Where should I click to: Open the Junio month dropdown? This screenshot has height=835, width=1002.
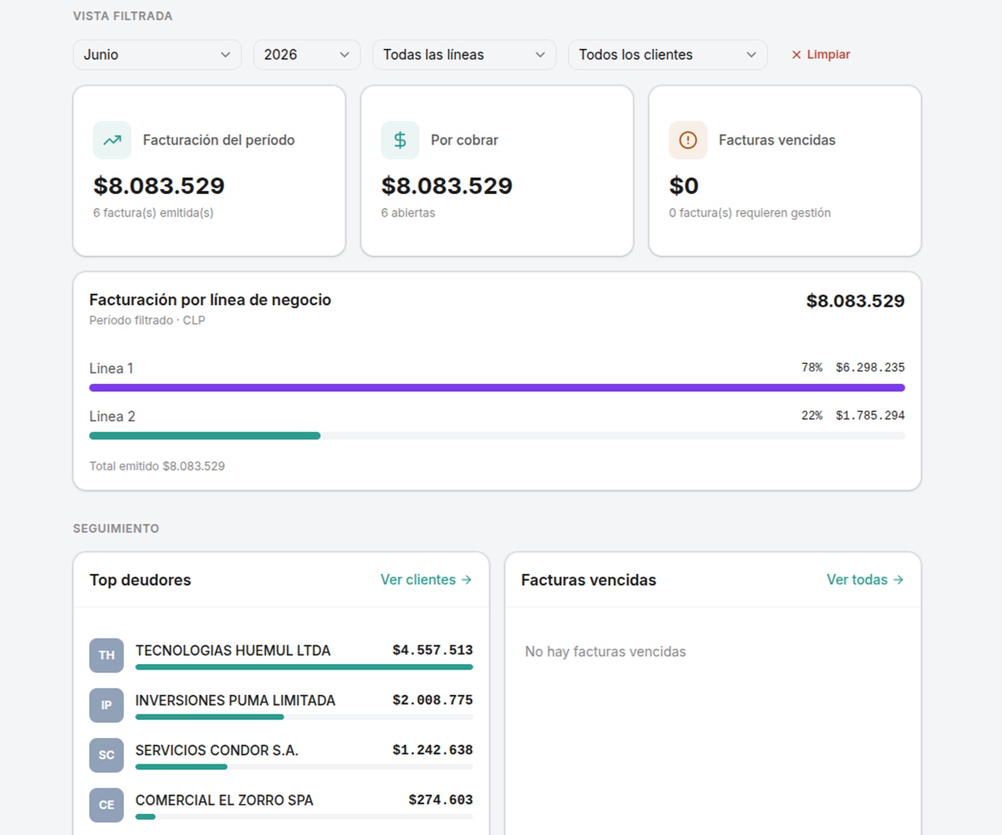coord(157,54)
